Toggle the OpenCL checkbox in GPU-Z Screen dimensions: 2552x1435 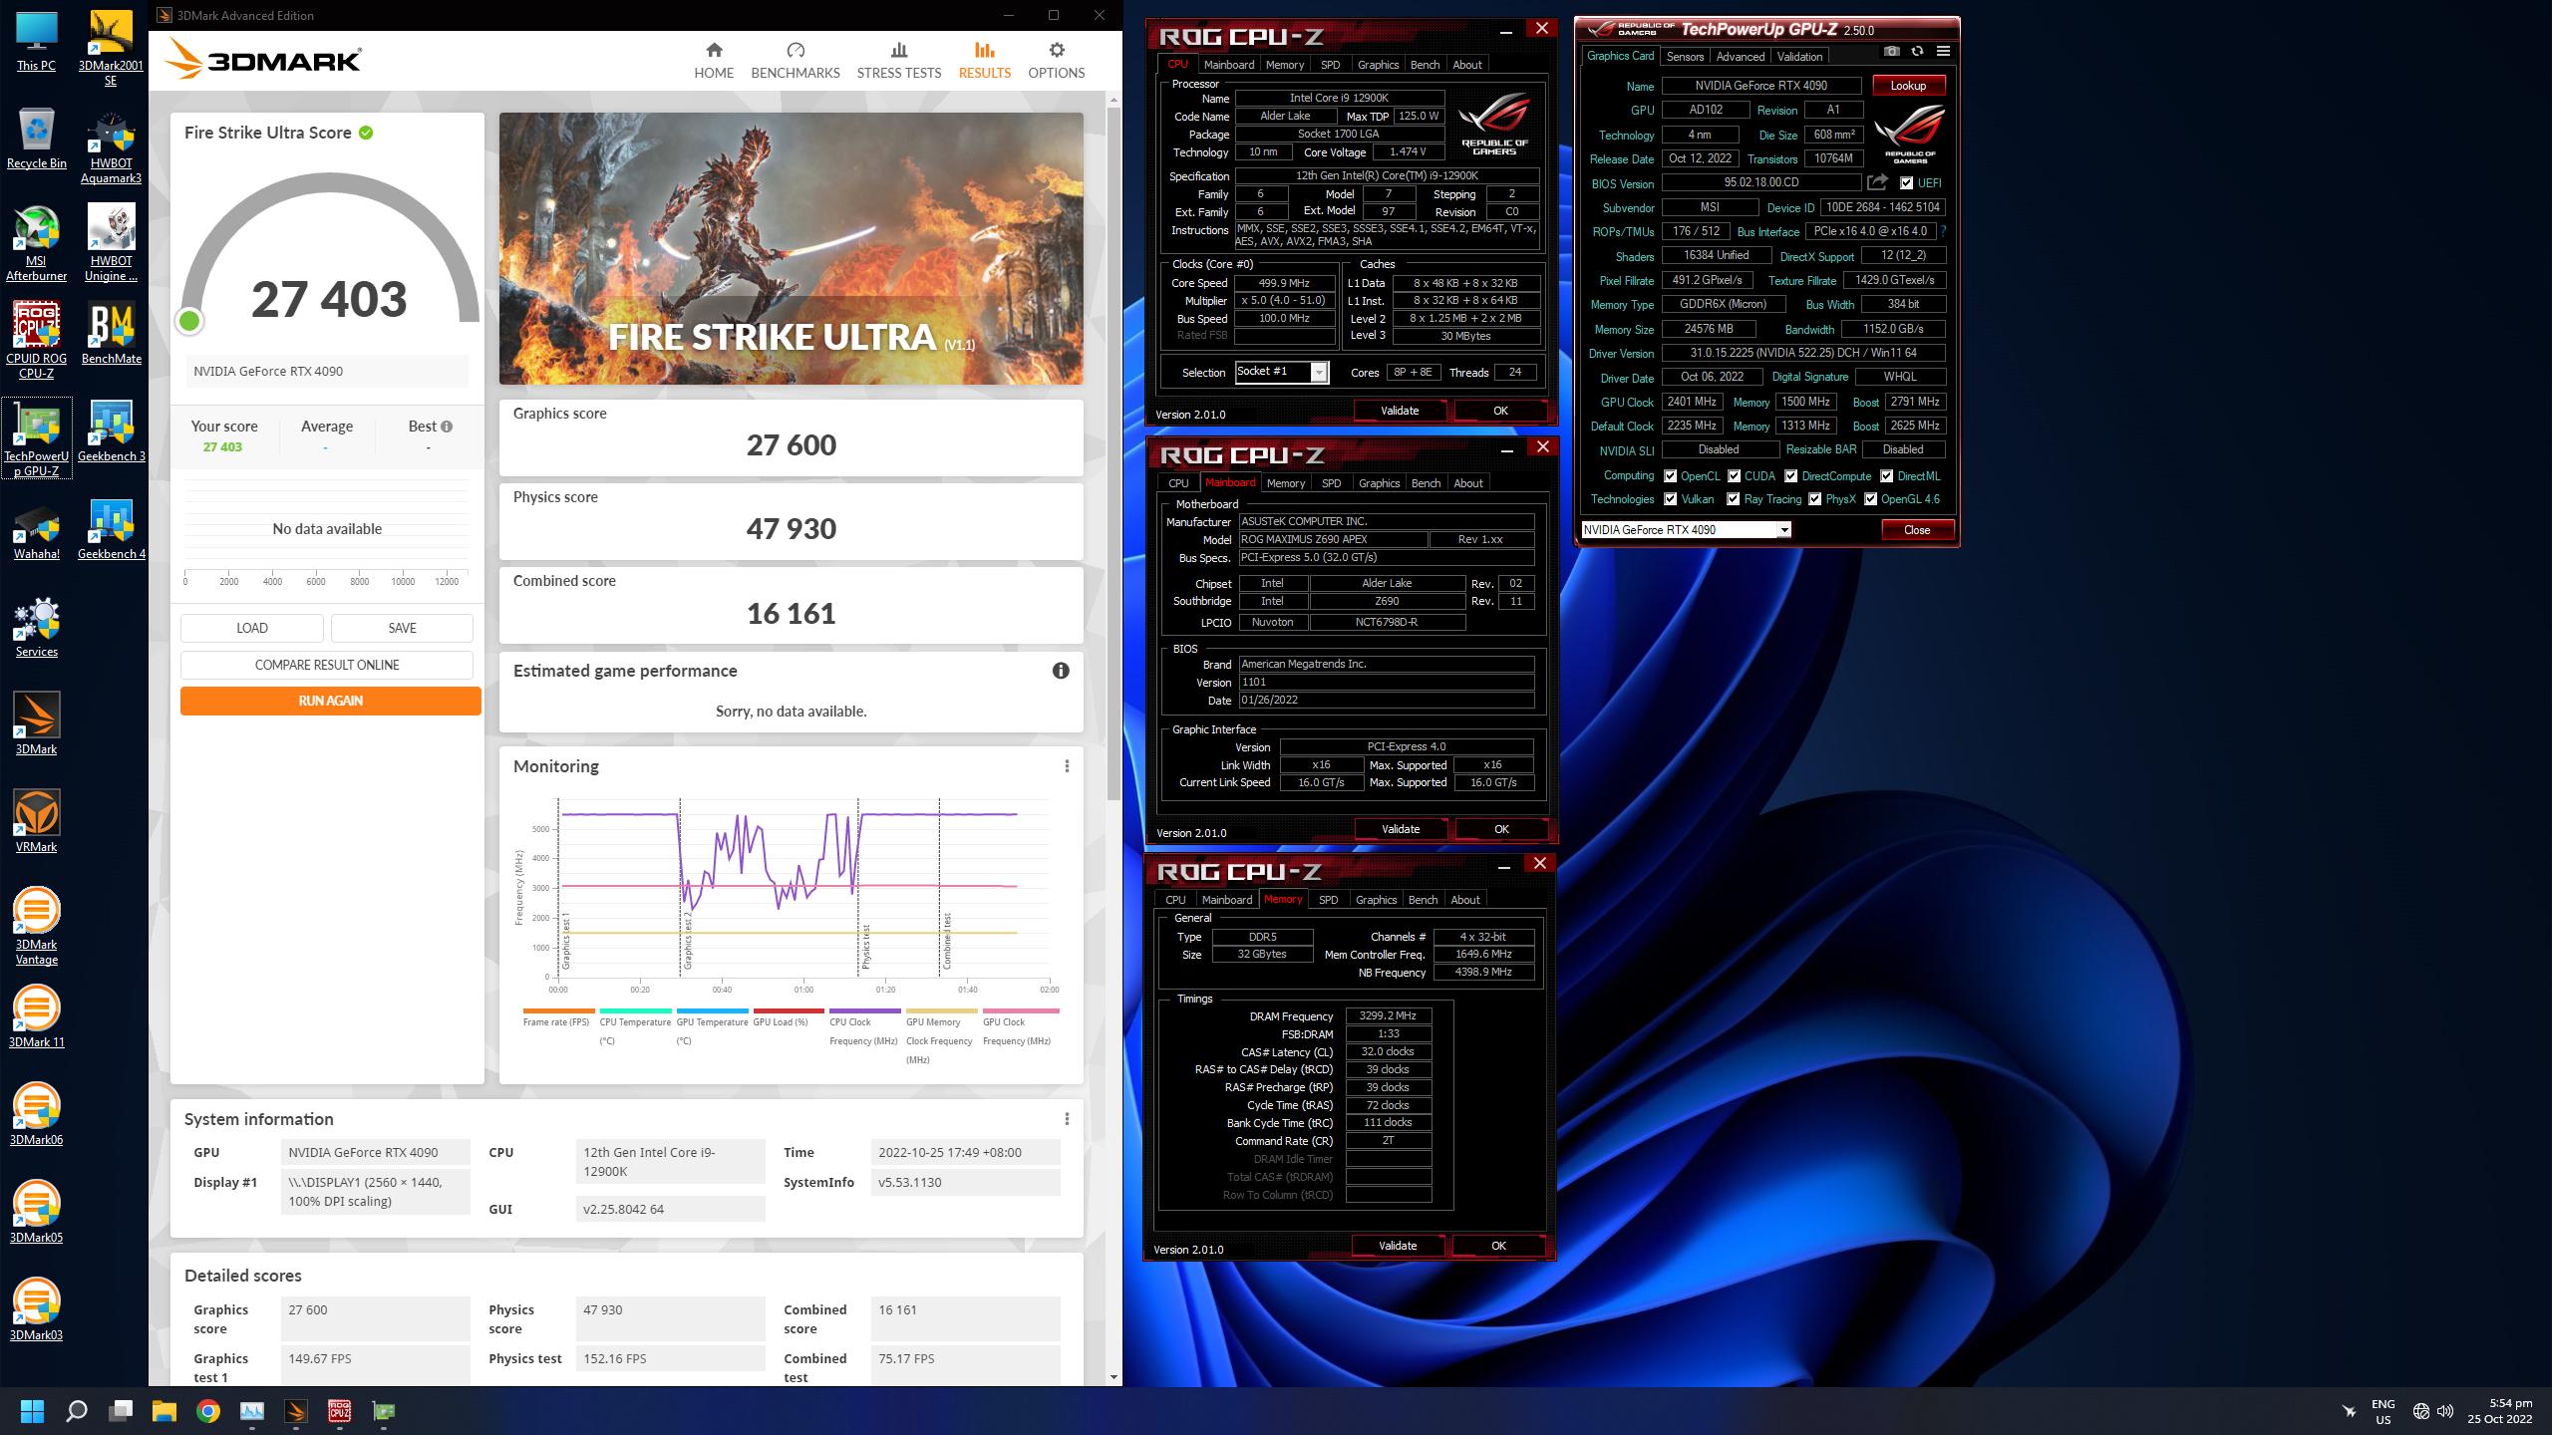point(1671,476)
